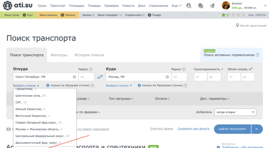Image resolution: width=269 pixels, height=148 pixels.
Task: Expand the director account menu arrow
Action: (265, 6)
